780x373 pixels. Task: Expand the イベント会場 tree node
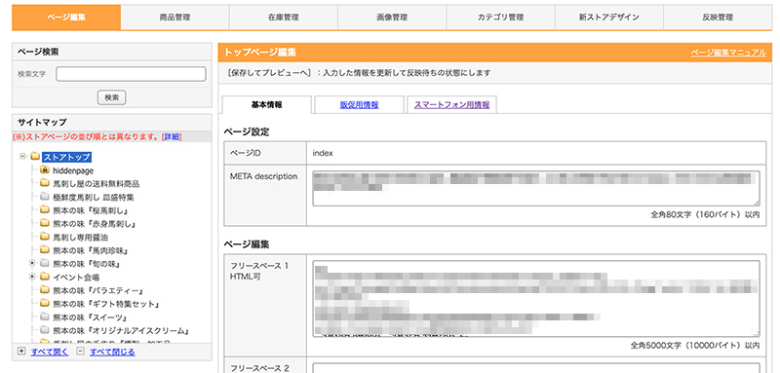tap(32, 277)
